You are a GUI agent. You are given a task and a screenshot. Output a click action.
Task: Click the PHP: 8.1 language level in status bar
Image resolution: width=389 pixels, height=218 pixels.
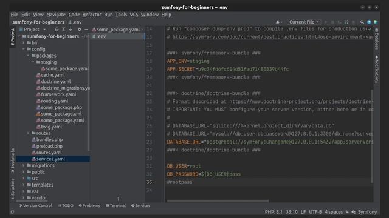click(274, 212)
